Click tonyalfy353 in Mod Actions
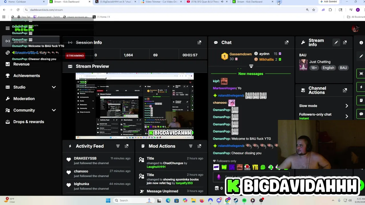This screenshot has height=205, width=365. coord(184,183)
